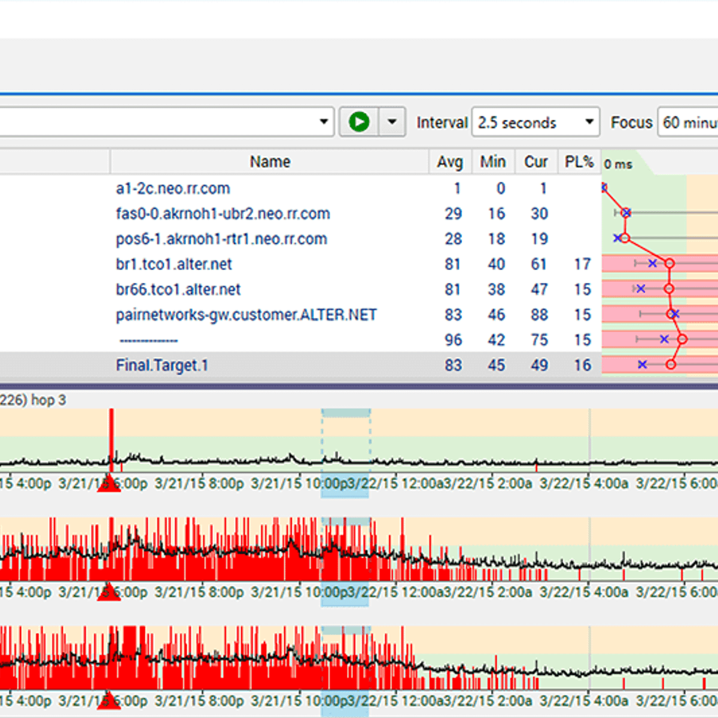Click the red triangle alert marker on hop 3 graph
This screenshot has height=718, width=718.
tap(109, 482)
